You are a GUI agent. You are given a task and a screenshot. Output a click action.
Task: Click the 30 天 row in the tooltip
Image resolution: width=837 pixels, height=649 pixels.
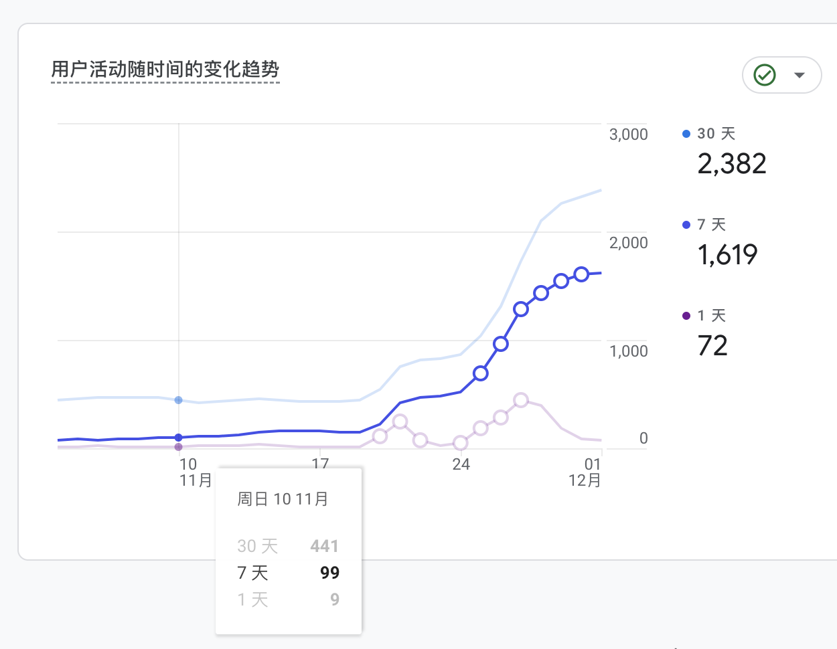click(288, 546)
